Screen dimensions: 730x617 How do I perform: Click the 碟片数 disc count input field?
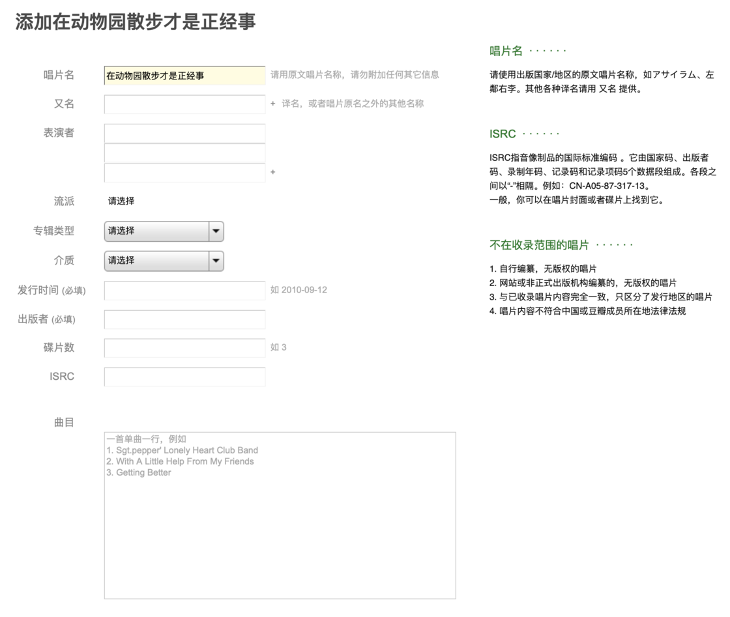tap(185, 348)
